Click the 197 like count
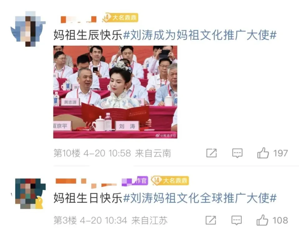299x230 pixels. pyautogui.click(x=280, y=153)
